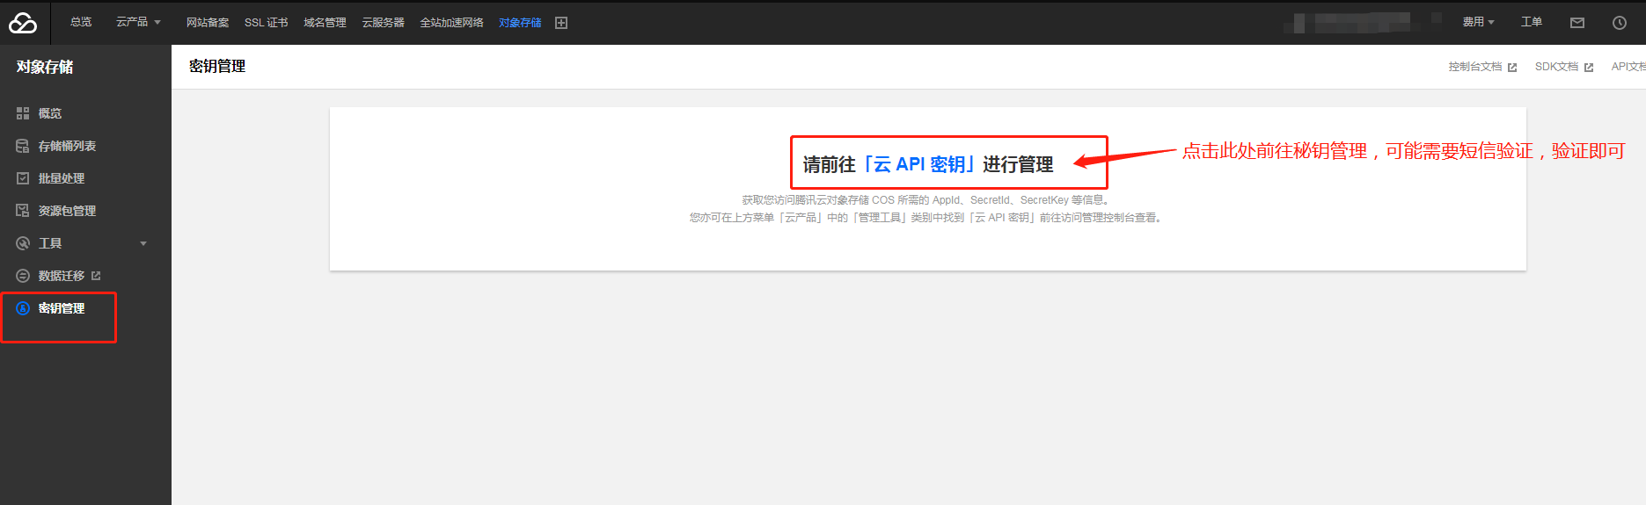The width and height of the screenshot is (1646, 505).
Task: Click the Tencent Cloud logo icon
Action: coord(23,23)
